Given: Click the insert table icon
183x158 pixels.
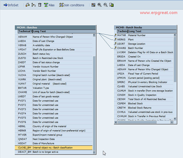Looking at the screenshot, I should pyautogui.click(x=27, y=5).
